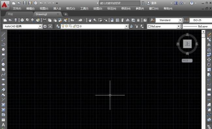This screenshot has height=129, width=212.
Task: Expand the Help question mark dropdown arrow
Action: [196, 3]
